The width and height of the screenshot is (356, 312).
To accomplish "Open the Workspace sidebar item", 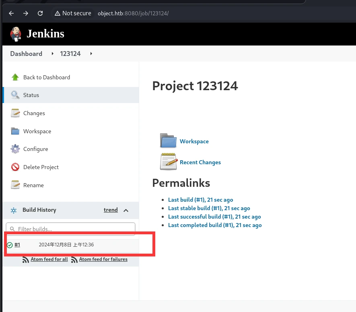I will coord(37,131).
